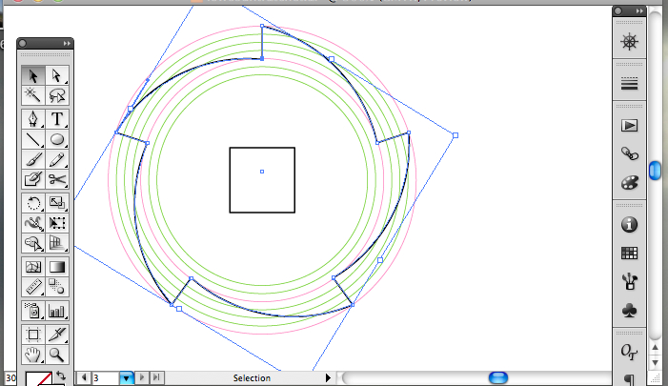Select the Ellipse tool

coord(56,139)
